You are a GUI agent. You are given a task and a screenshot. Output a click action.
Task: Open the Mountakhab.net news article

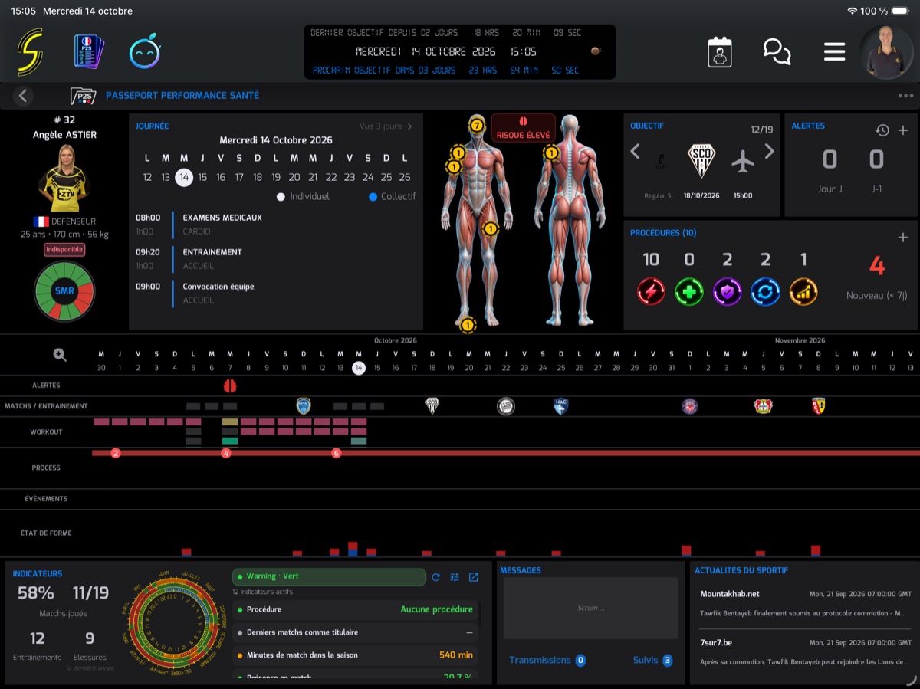click(x=806, y=603)
